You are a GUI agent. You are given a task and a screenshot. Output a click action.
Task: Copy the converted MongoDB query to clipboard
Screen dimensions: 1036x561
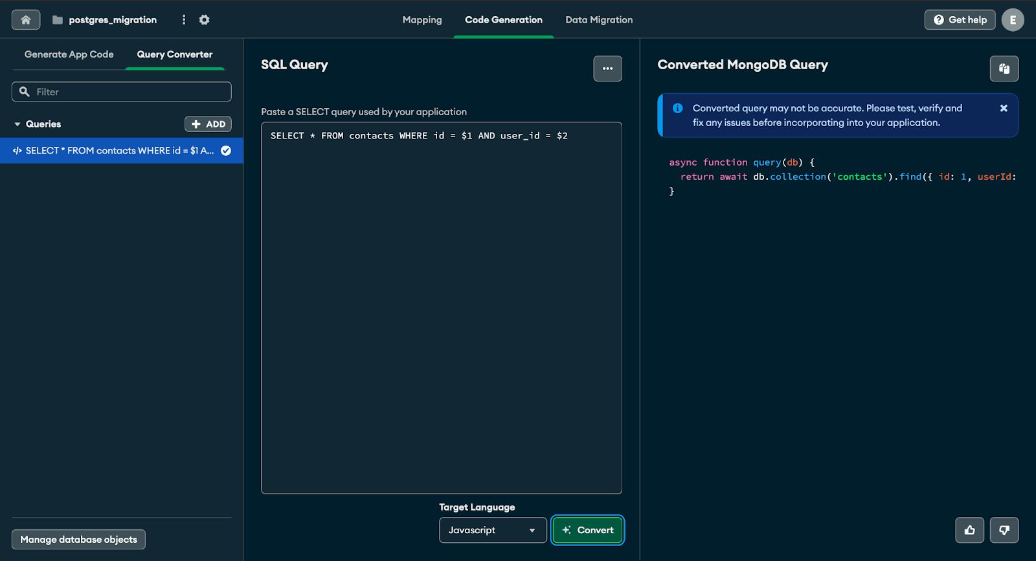(x=1004, y=69)
